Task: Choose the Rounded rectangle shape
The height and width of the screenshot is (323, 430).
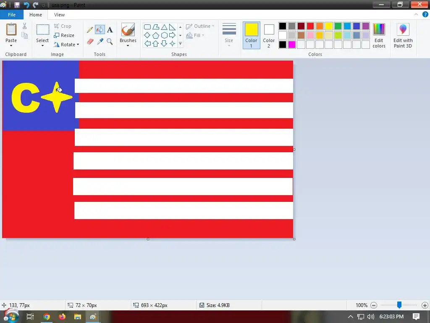Action: (147, 27)
